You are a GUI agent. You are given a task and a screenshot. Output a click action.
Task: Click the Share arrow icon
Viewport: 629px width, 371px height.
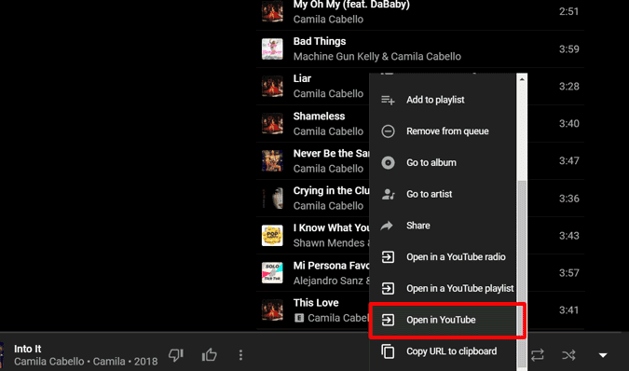387,226
